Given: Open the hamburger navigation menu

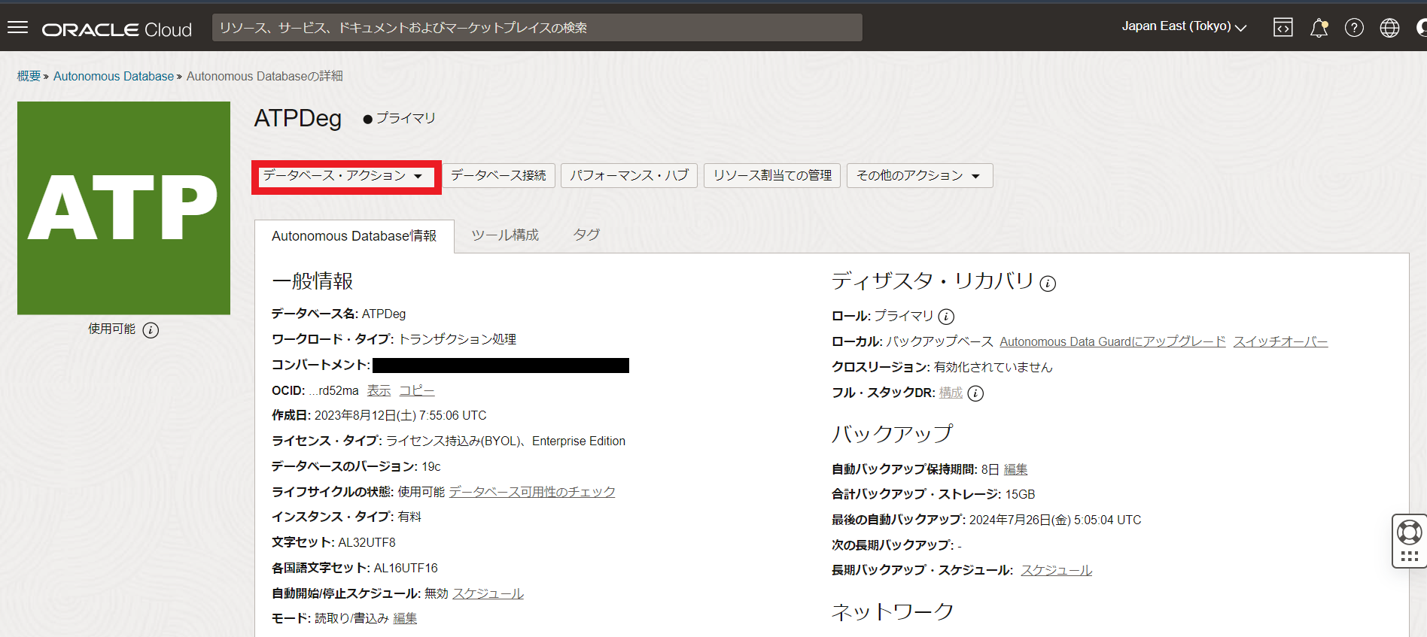Looking at the screenshot, I should pyautogui.click(x=17, y=28).
